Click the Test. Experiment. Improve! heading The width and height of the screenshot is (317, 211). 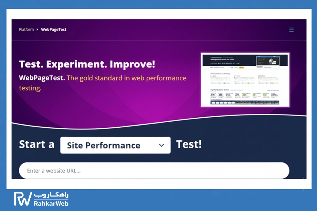click(x=87, y=64)
